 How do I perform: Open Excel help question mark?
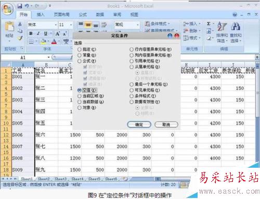coord(235,15)
